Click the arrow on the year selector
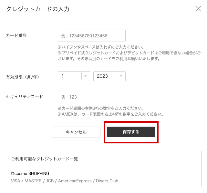The width and height of the screenshot is (207, 193). pyautogui.click(x=121, y=76)
